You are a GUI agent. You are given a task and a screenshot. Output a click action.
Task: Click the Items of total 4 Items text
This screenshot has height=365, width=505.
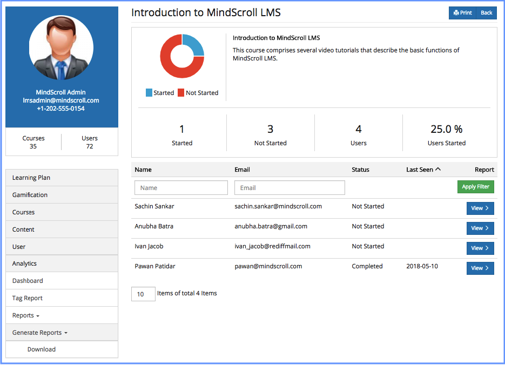(x=187, y=293)
